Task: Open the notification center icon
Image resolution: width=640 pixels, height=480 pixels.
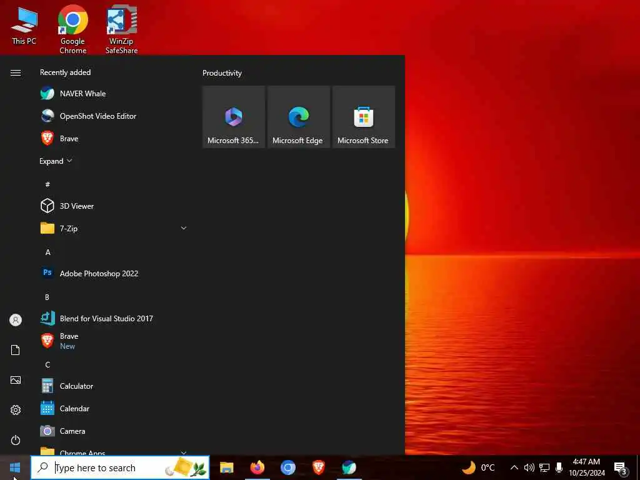Action: coord(620,468)
